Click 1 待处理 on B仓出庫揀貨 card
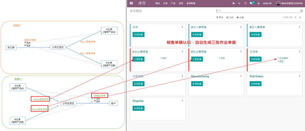305x131 pixels. pos(197,59)
